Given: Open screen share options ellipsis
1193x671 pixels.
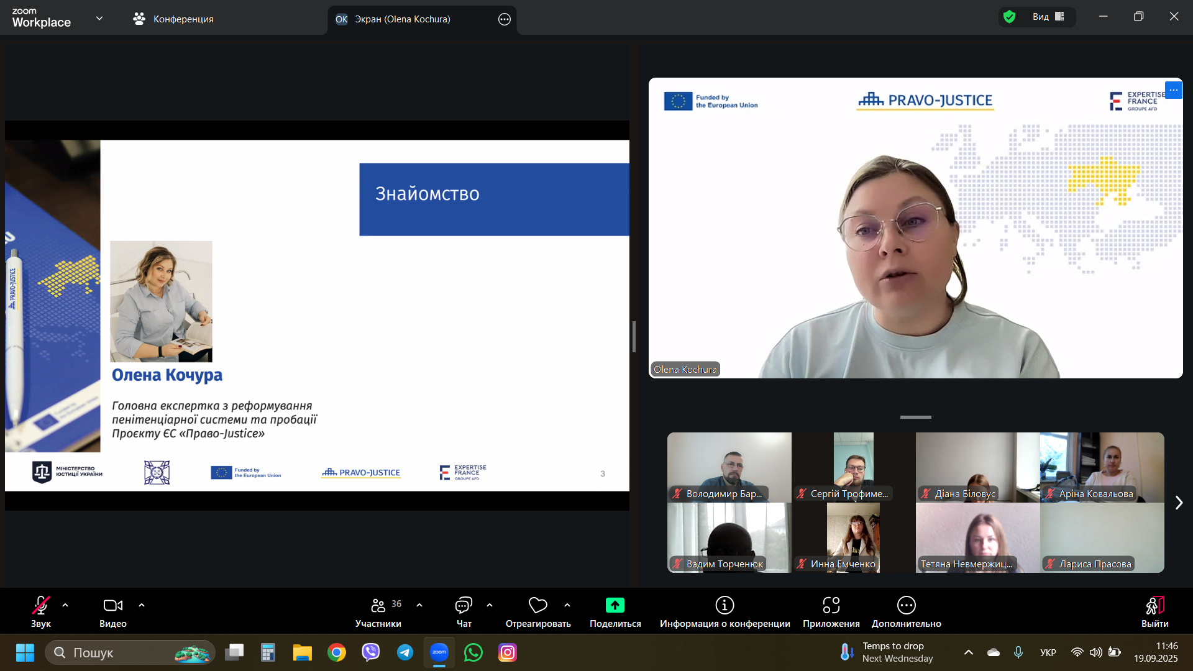Looking at the screenshot, I should click(505, 19).
